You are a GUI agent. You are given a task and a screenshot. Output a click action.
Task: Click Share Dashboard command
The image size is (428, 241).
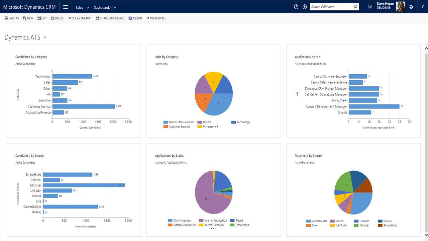click(110, 18)
